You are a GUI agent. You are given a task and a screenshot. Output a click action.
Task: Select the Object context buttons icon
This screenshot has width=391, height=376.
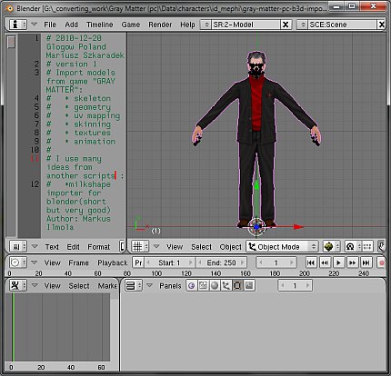pos(226,285)
